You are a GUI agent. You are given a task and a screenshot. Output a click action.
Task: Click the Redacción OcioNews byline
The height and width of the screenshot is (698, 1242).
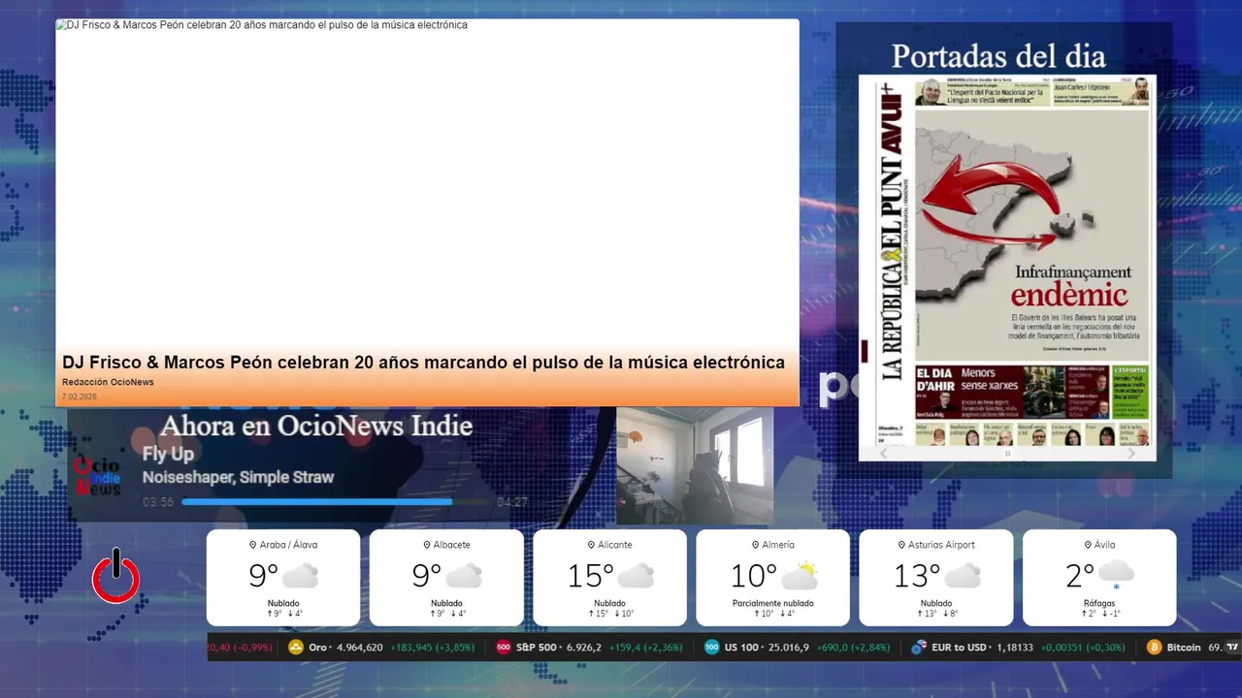(108, 382)
